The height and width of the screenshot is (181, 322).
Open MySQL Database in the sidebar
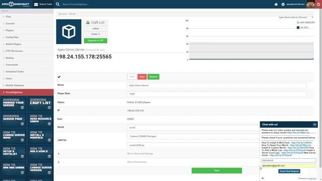(27, 85)
